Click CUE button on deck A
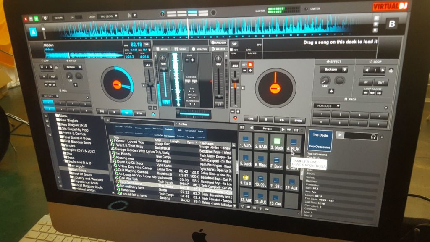Viewport: 430px width, 242px height. click(x=102, y=111)
